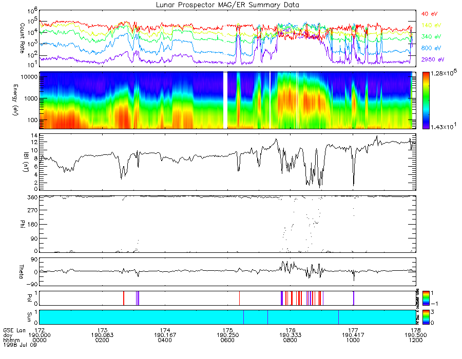This screenshot has width=462, height=359.
Task: Click the date label '1998 Jul 09'
Action: coord(20,345)
